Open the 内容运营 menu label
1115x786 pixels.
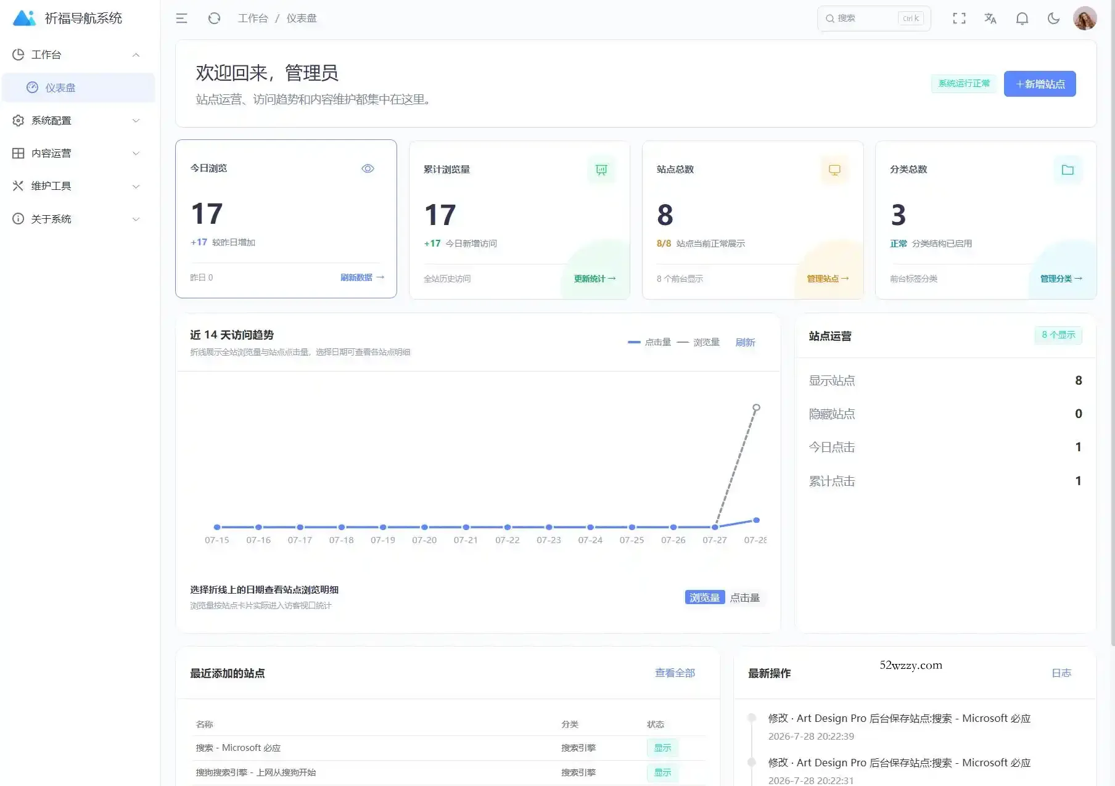[x=51, y=153]
